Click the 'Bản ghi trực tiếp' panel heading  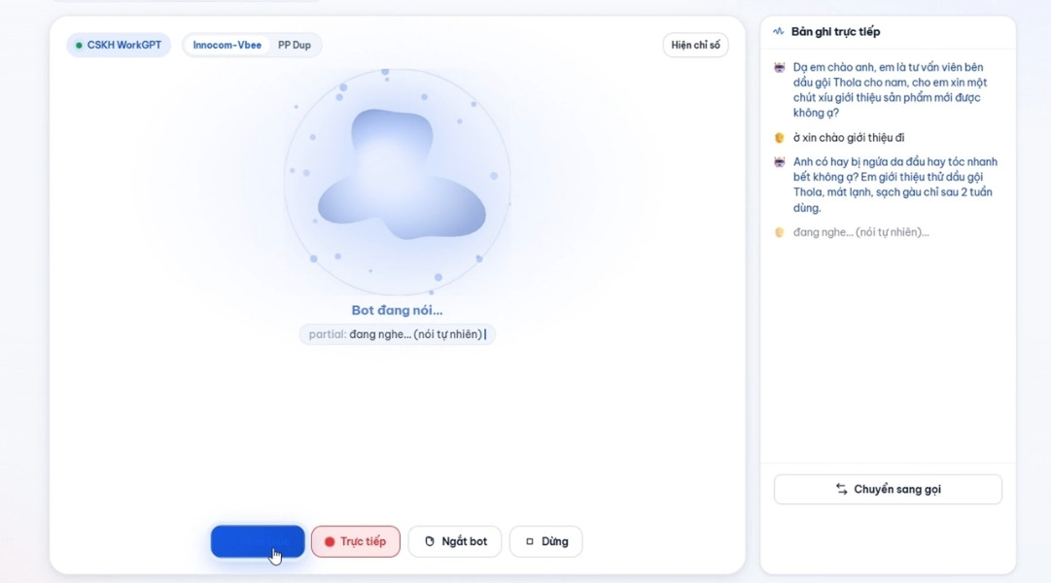(x=835, y=31)
